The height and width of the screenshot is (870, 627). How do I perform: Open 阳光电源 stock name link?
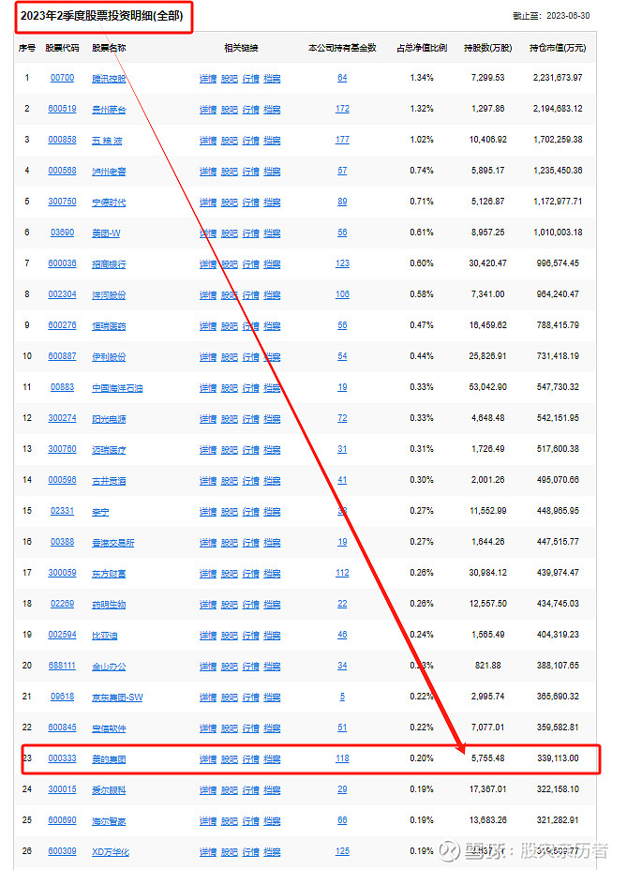(109, 419)
